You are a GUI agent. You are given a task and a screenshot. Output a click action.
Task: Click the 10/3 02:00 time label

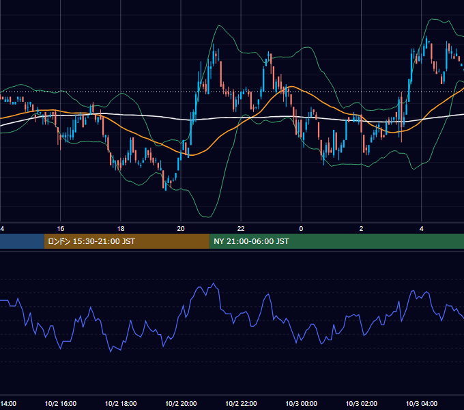coord(362,403)
